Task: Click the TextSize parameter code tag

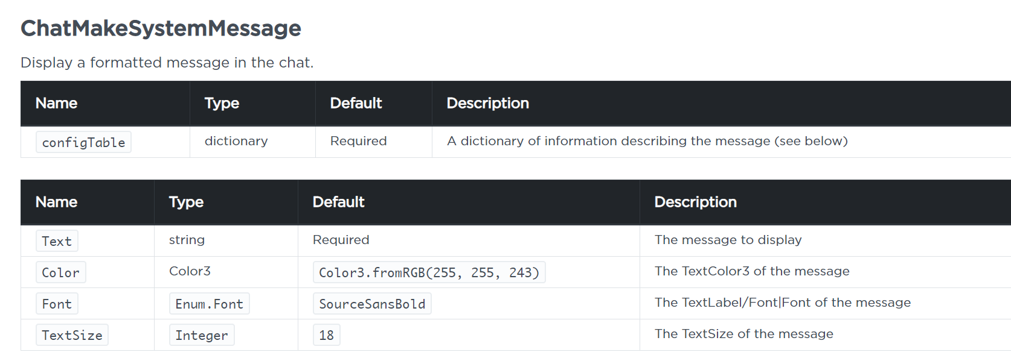Action: (72, 335)
